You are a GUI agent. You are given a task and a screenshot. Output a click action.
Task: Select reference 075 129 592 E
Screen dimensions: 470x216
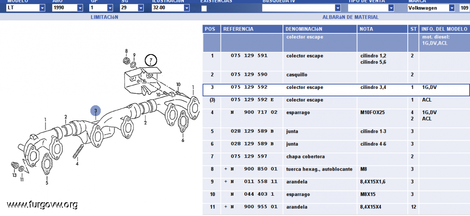[x=252, y=100]
